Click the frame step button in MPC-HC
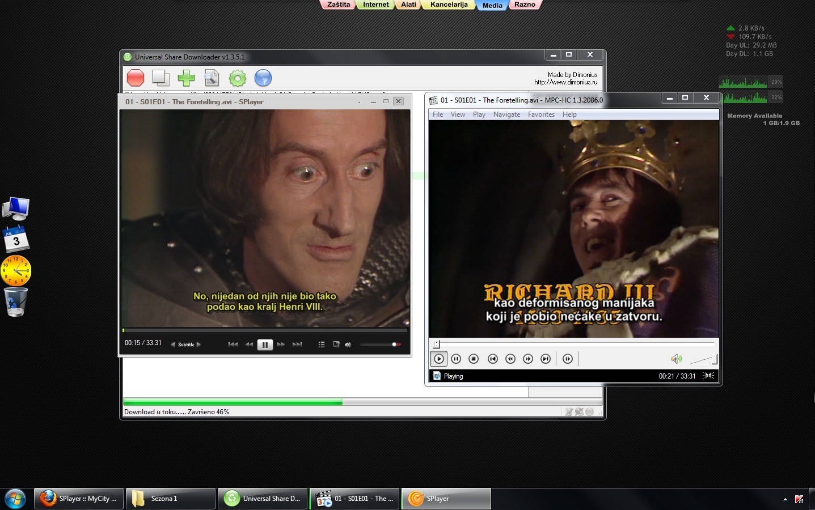Image resolution: width=815 pixels, height=510 pixels. (568, 359)
